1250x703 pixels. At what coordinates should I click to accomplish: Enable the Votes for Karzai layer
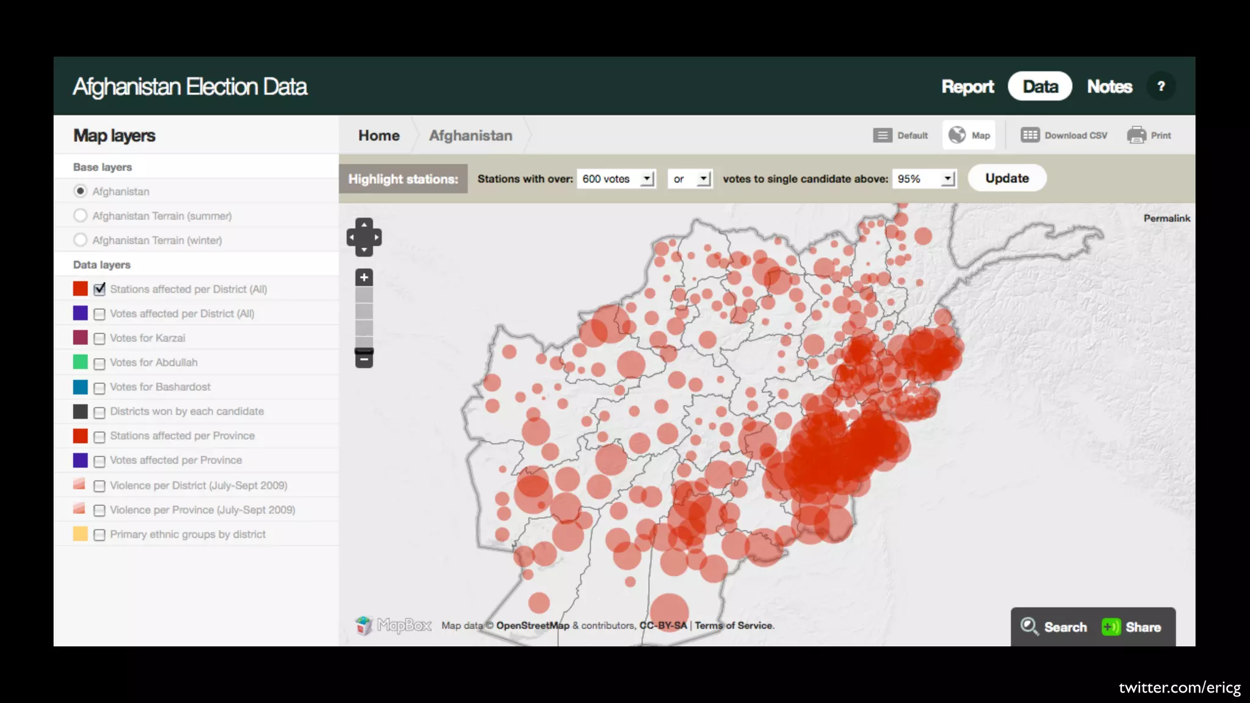99,339
